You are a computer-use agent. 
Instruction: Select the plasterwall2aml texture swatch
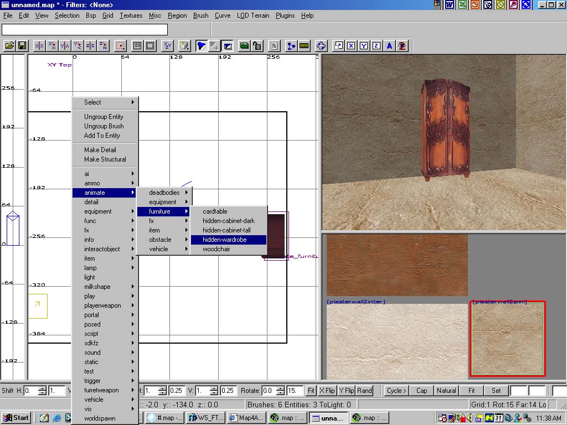coord(508,339)
